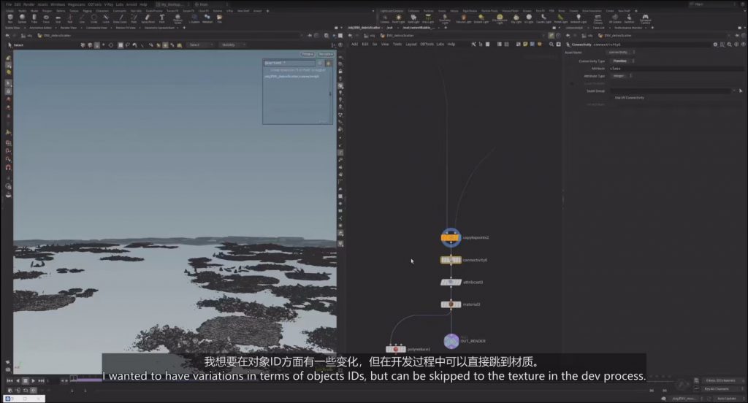Click the Attribute name input field
Viewport: 748px width, 403px height.
click(x=676, y=68)
